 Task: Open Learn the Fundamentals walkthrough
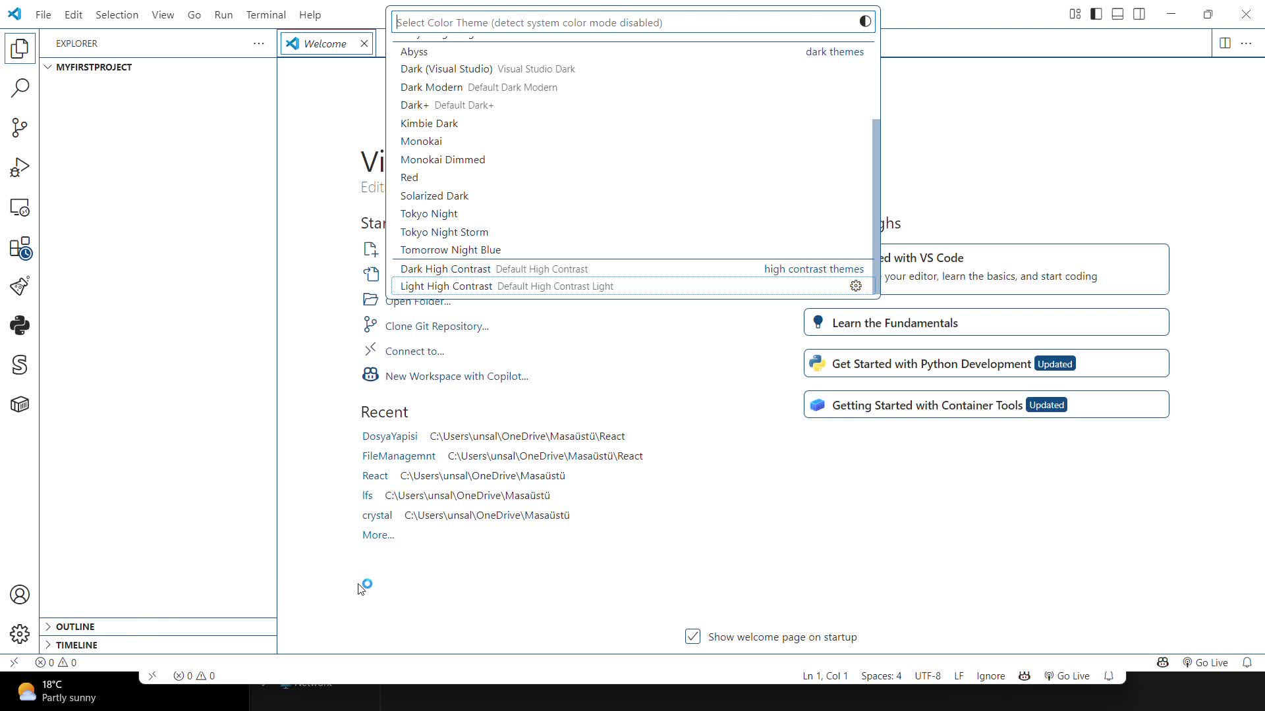pos(986,323)
